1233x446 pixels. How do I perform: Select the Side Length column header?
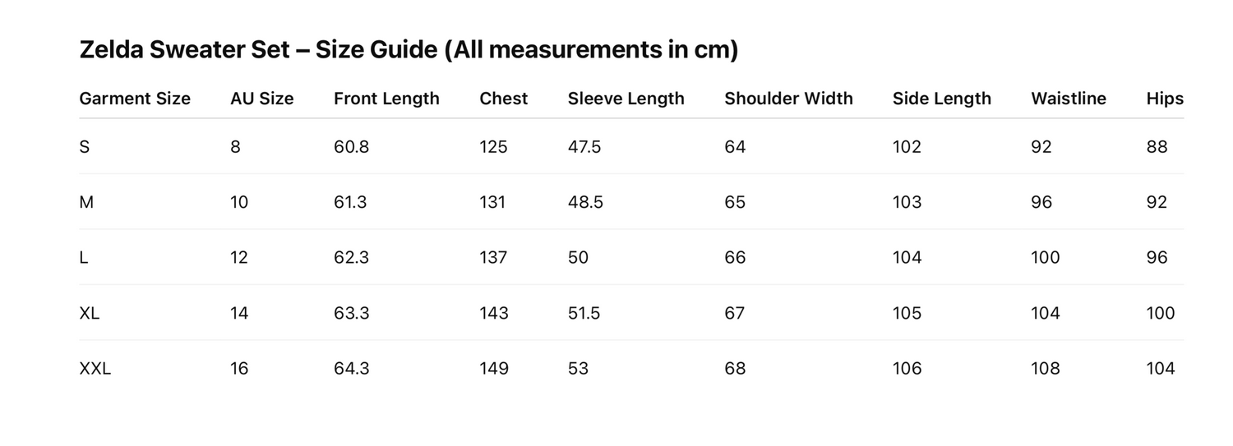point(941,99)
